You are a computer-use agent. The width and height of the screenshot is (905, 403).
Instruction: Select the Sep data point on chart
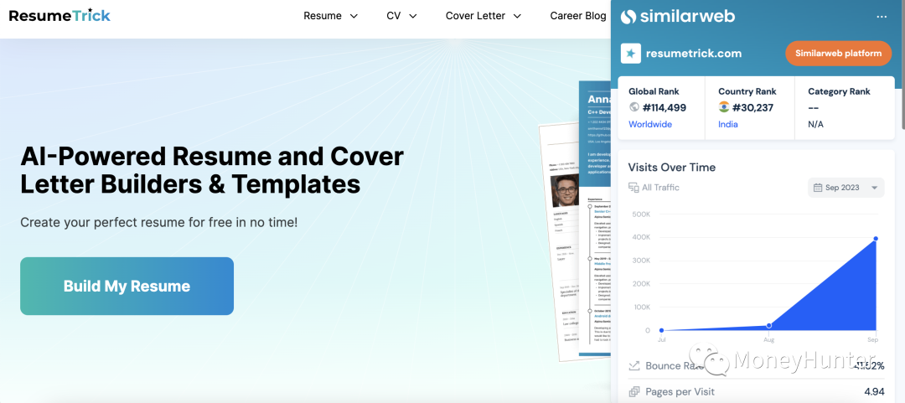[x=876, y=239]
